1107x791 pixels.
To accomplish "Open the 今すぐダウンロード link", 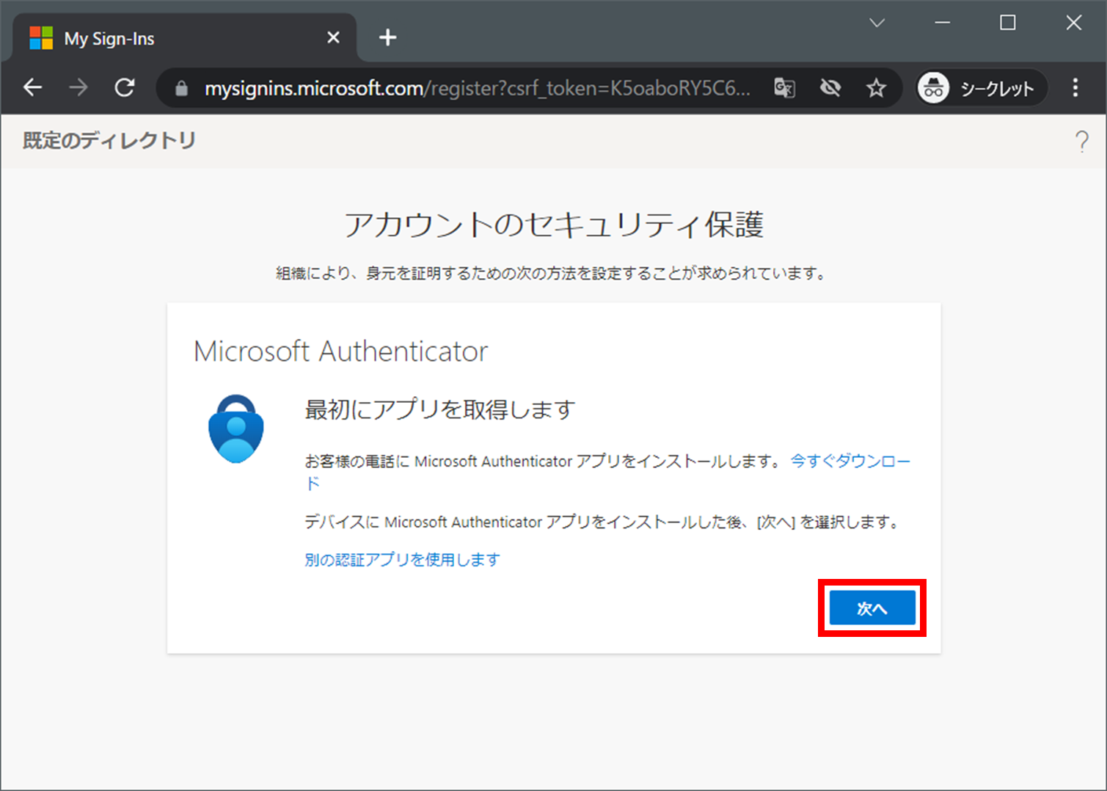I will tap(850, 461).
